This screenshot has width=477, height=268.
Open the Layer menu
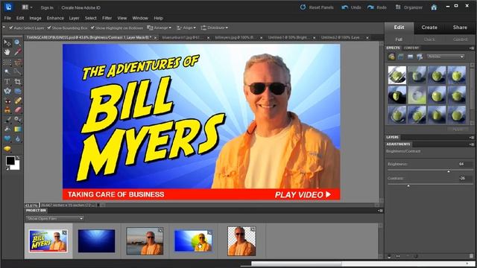click(x=74, y=18)
